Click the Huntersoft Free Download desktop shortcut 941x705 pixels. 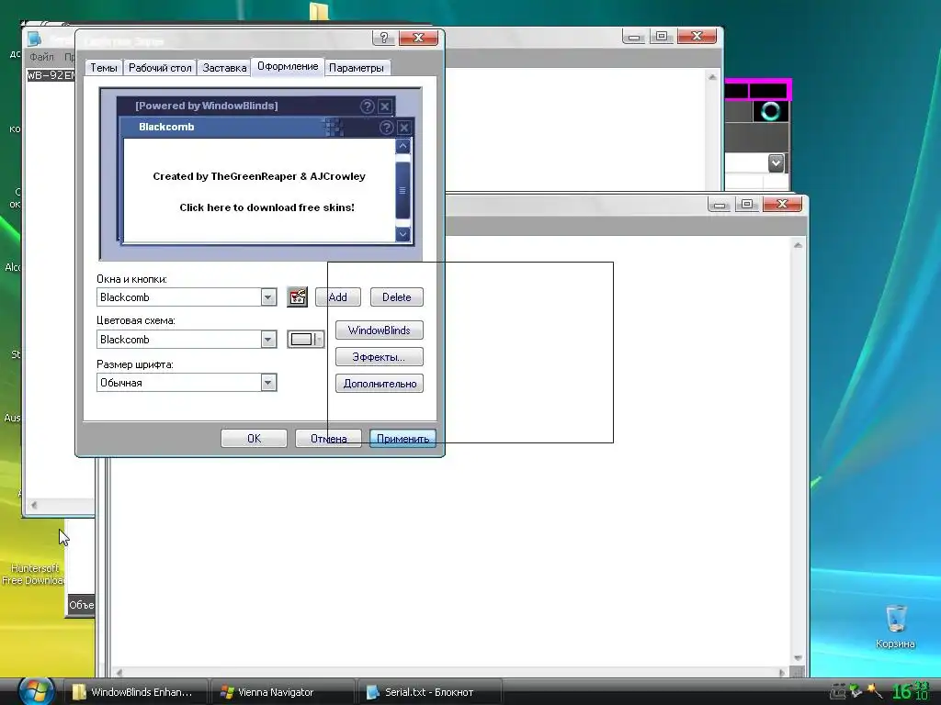(33, 574)
